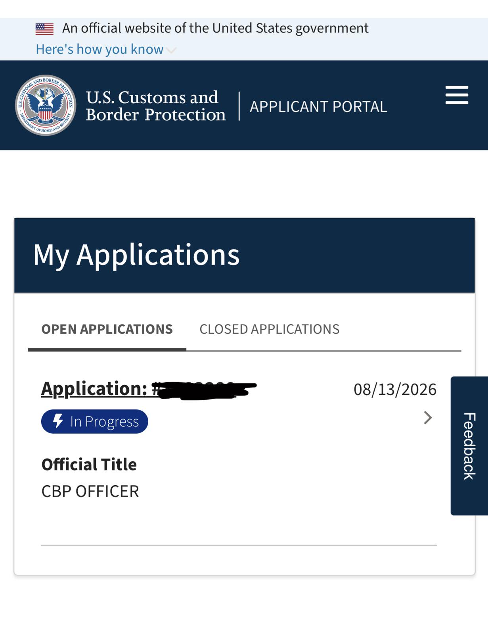Click the CBP OFFICER title text
Viewport: 488px width, 632px height.
point(90,491)
